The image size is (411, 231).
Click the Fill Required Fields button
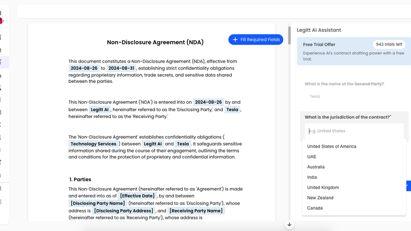(x=255, y=39)
